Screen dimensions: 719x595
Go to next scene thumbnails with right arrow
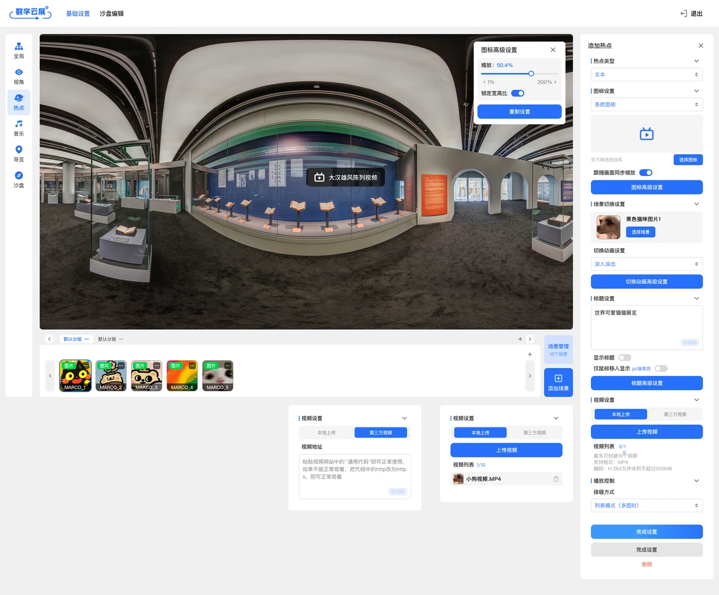coord(530,376)
